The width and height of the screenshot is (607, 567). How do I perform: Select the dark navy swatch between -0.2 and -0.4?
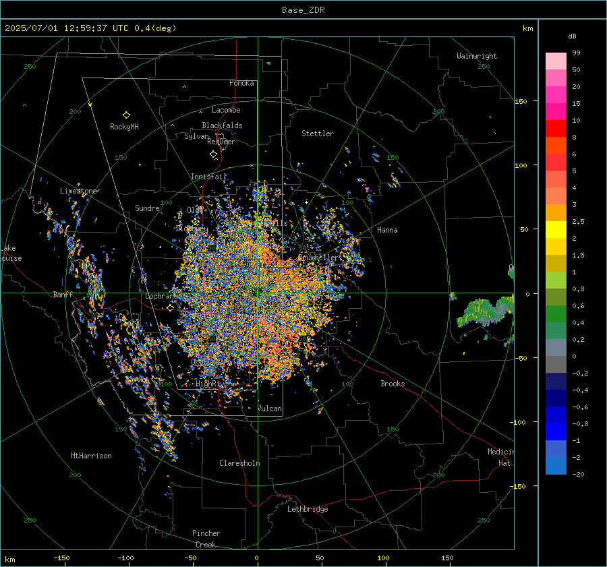coord(556,382)
